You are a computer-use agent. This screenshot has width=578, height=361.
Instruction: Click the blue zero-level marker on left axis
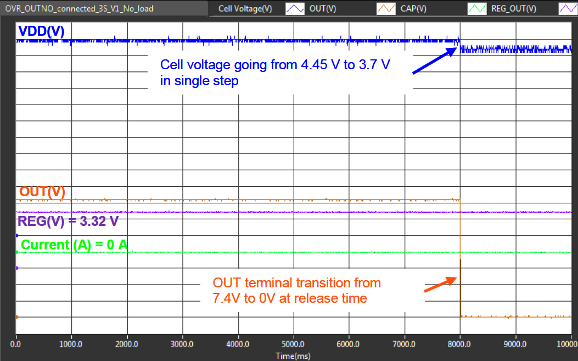click(x=17, y=236)
